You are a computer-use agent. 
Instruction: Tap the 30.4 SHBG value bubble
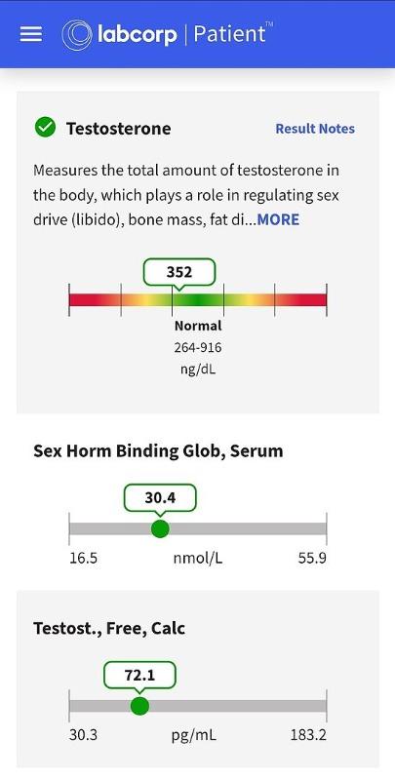(x=160, y=498)
